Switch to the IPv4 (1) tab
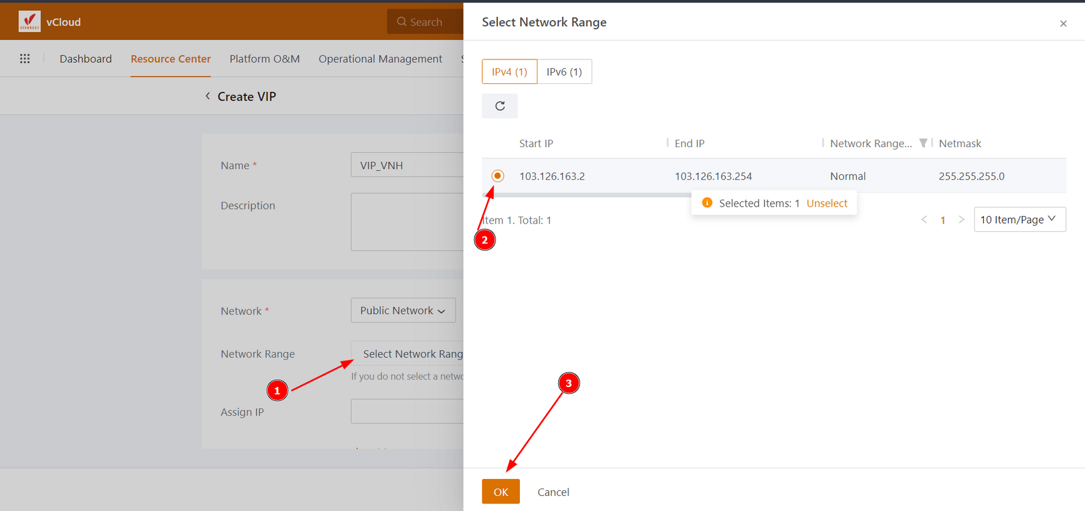 pos(509,72)
